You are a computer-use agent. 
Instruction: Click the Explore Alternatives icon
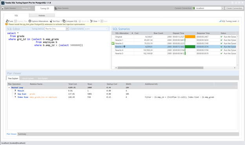click(x=30, y=21)
